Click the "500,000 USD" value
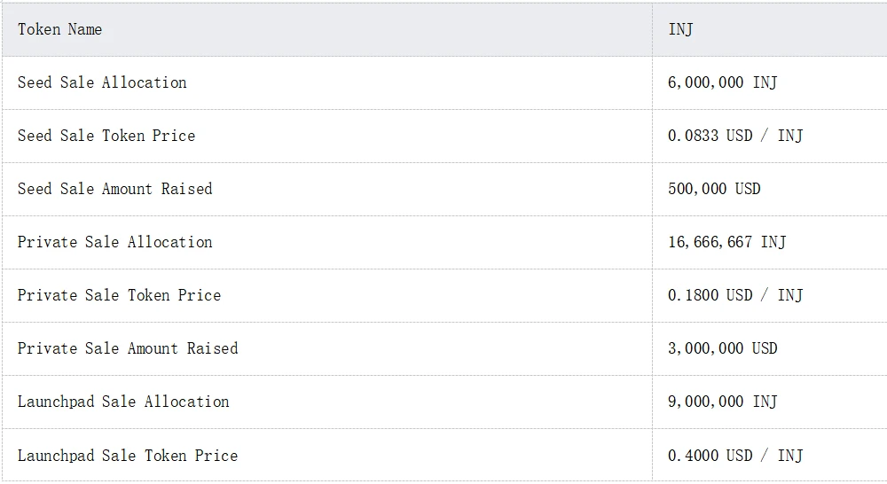 (714, 189)
